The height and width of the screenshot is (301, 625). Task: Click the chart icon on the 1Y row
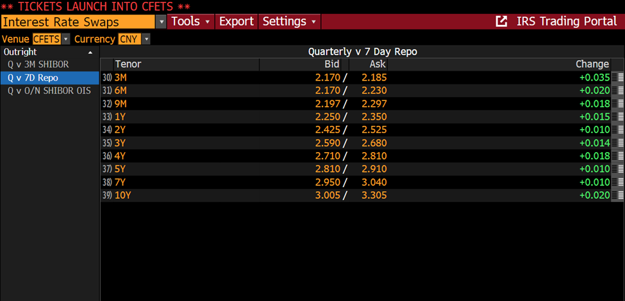click(617, 117)
